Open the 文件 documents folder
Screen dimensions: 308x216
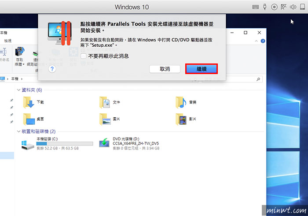tap(110, 102)
